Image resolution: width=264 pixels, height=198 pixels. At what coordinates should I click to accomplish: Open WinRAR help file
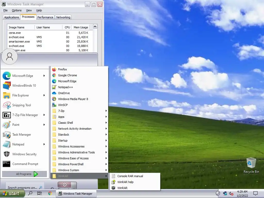point(135,182)
